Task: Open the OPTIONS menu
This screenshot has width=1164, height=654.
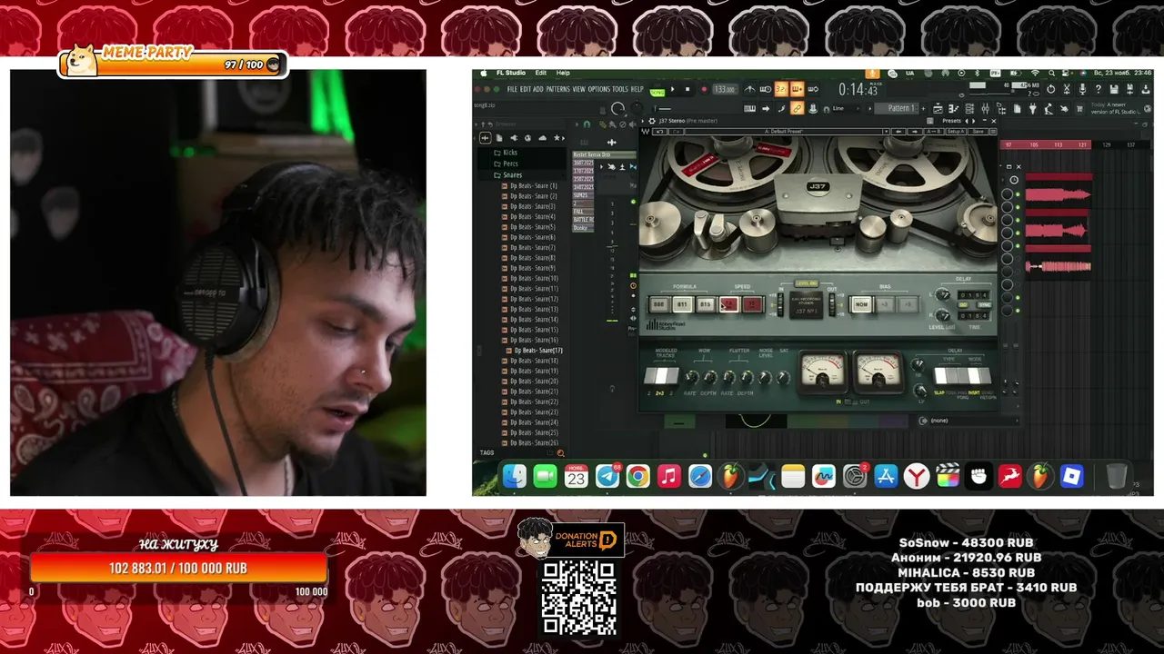Action: (599, 89)
